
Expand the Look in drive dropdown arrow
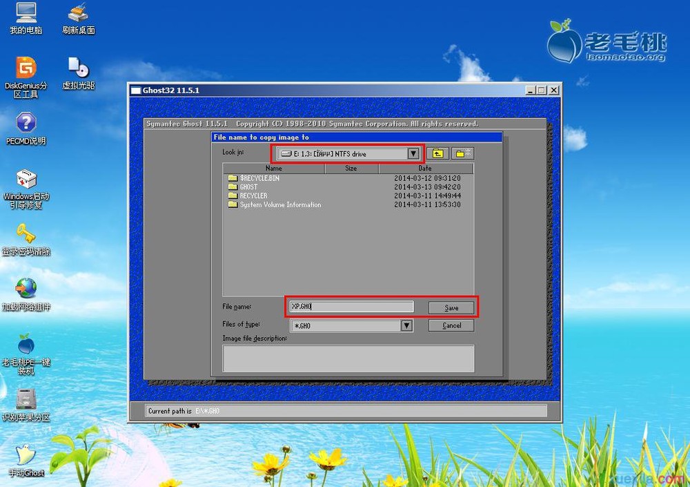413,153
